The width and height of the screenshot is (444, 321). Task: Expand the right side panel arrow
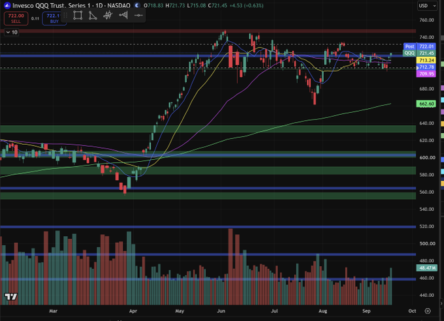441,303
